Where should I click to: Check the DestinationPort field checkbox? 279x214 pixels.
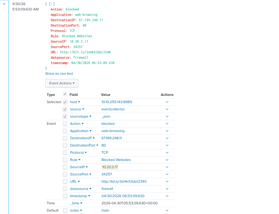tap(65, 145)
